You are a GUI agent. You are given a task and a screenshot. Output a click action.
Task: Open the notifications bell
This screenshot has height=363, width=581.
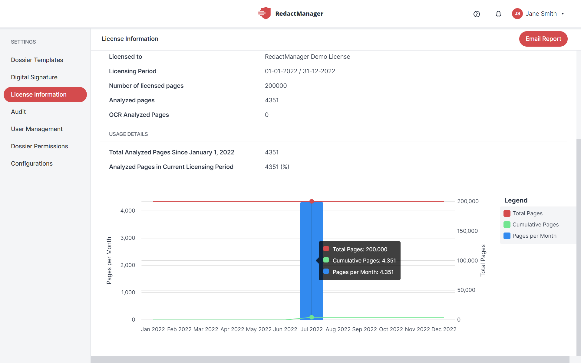(498, 14)
